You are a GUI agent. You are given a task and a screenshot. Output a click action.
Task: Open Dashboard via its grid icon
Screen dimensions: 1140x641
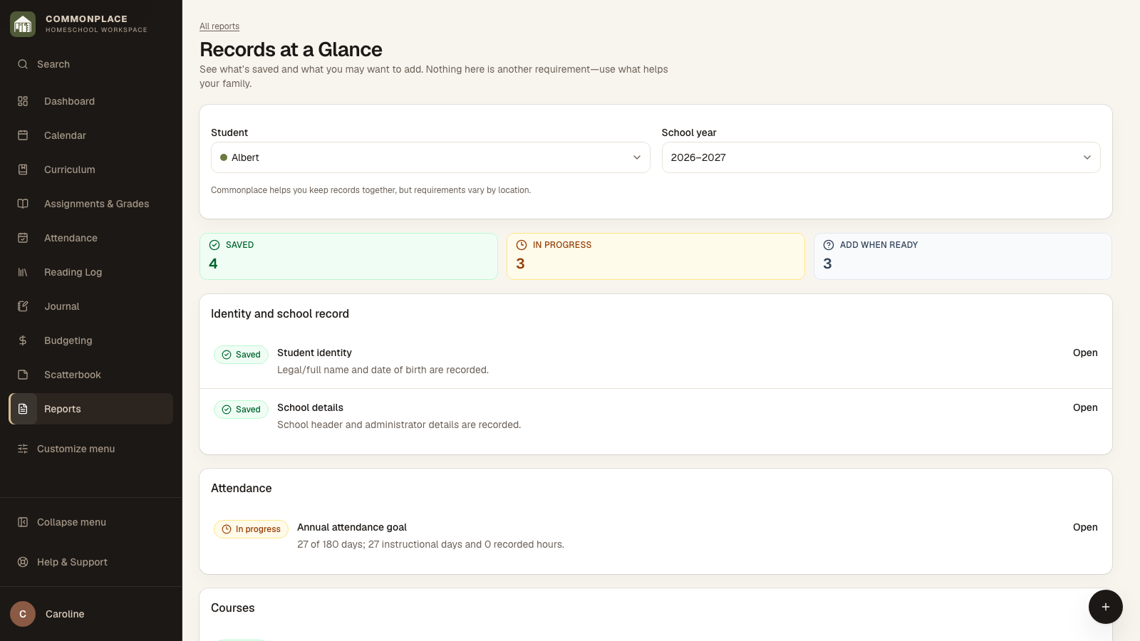(x=23, y=101)
